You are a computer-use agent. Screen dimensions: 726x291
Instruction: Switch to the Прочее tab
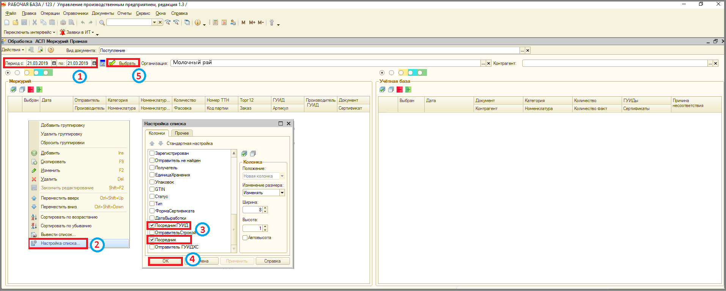(182, 133)
